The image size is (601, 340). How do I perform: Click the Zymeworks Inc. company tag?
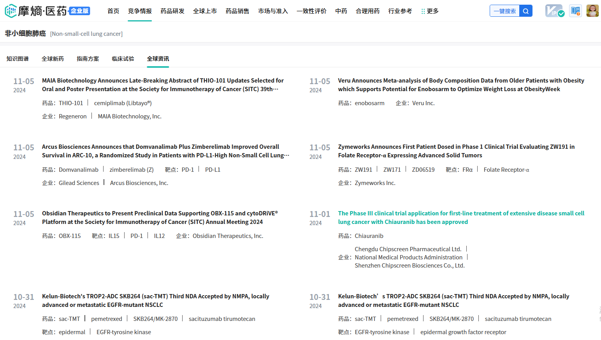pyautogui.click(x=375, y=183)
